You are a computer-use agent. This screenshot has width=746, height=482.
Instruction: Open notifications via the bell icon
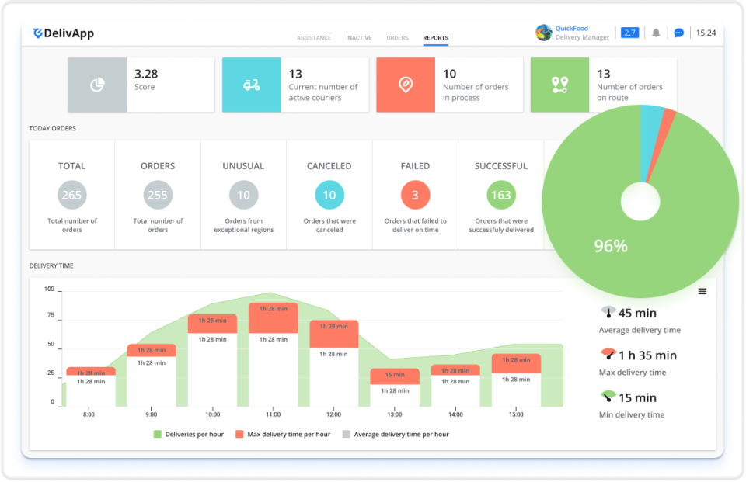coord(655,32)
